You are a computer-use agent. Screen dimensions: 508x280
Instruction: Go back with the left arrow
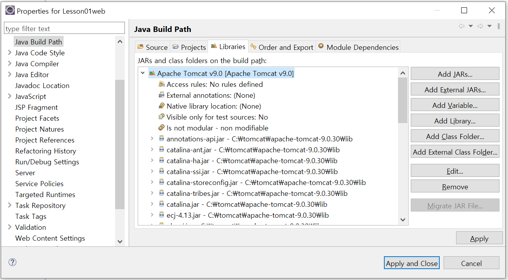click(x=462, y=26)
